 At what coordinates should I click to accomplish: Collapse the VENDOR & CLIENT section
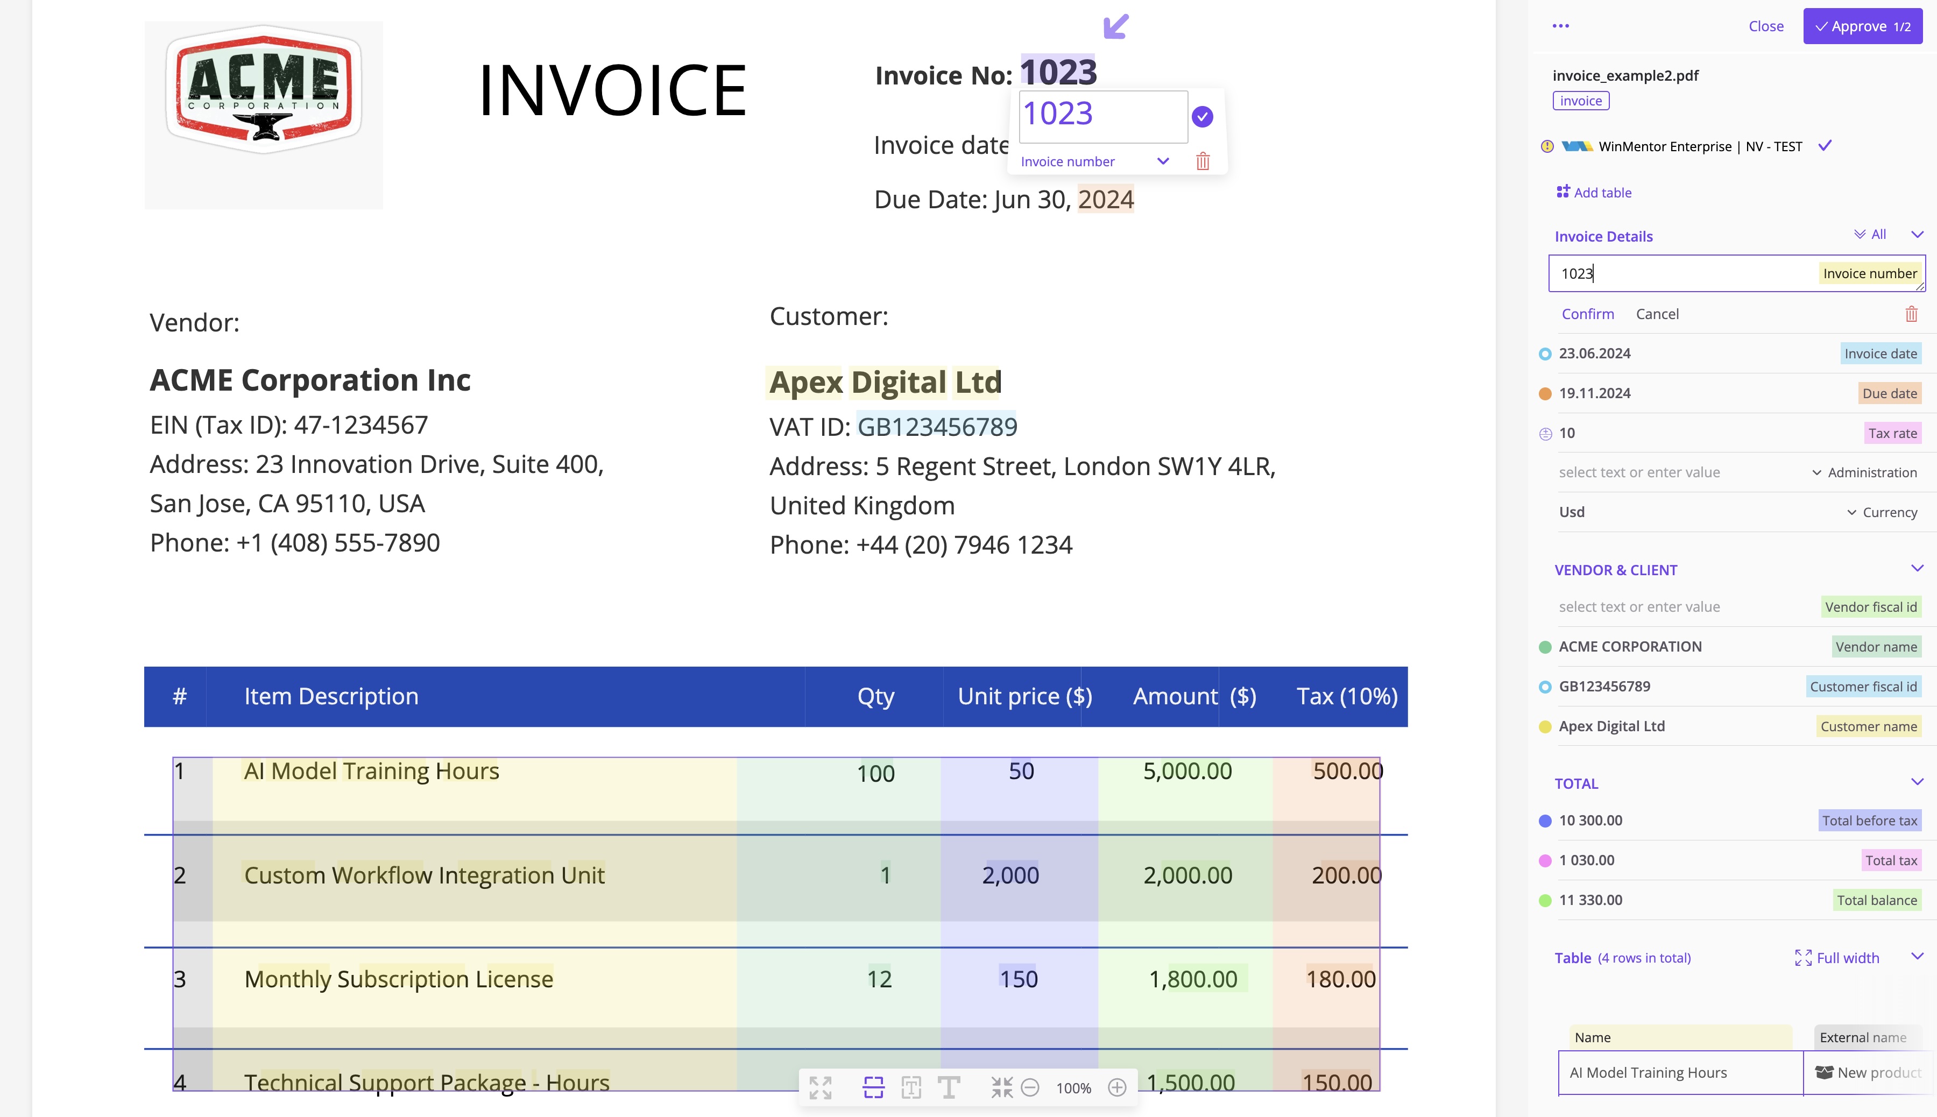coord(1917,569)
